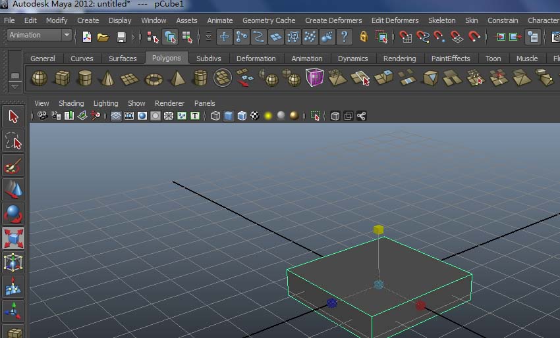Click the New Scene icon
The height and width of the screenshot is (338, 560).
(x=87, y=37)
